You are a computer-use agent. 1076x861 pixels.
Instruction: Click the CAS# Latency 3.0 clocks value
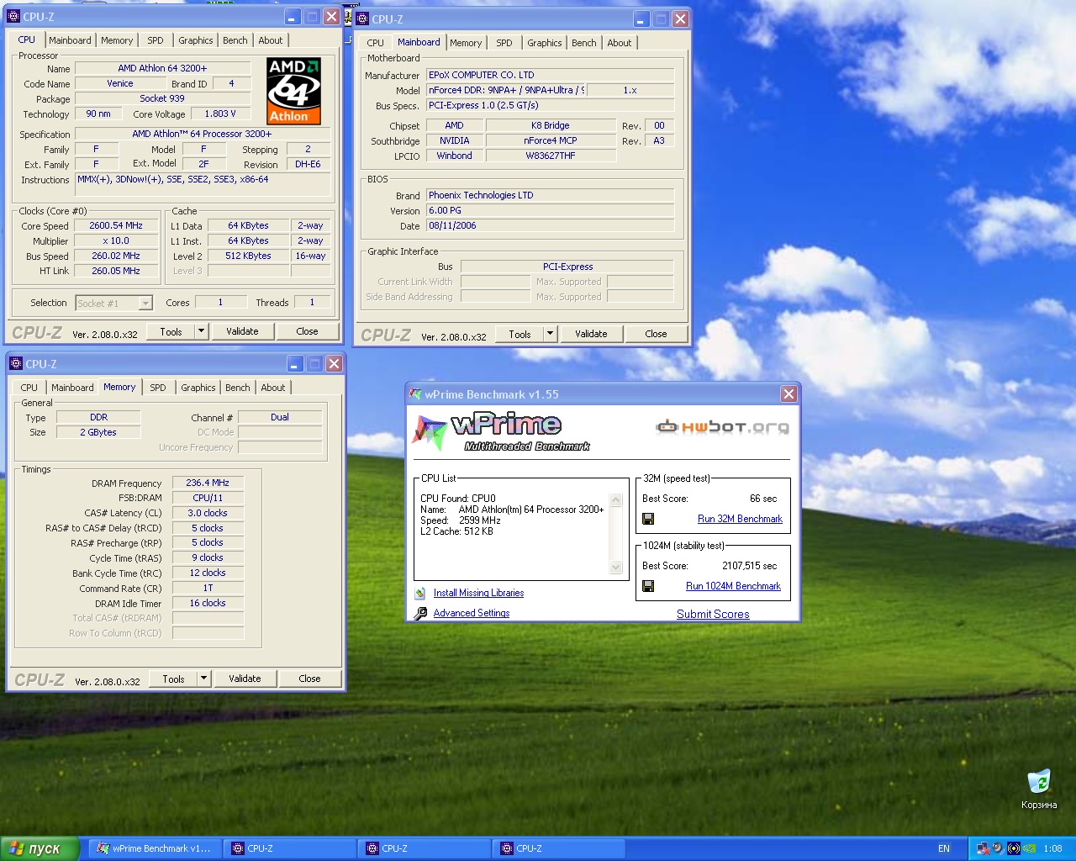[208, 513]
